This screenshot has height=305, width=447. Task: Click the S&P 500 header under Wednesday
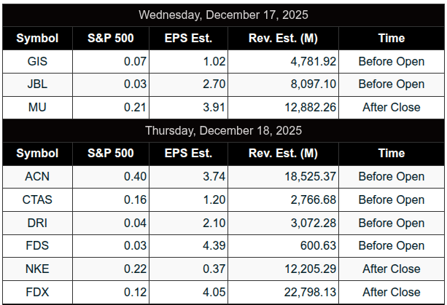(112, 38)
